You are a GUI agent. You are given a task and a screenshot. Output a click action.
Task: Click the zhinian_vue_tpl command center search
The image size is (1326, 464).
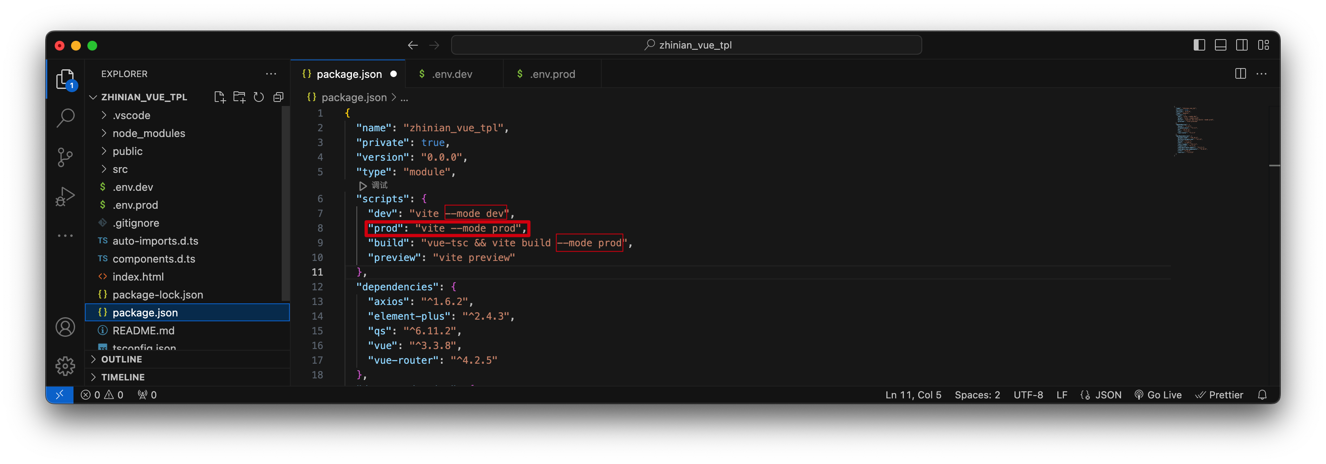pyautogui.click(x=686, y=45)
